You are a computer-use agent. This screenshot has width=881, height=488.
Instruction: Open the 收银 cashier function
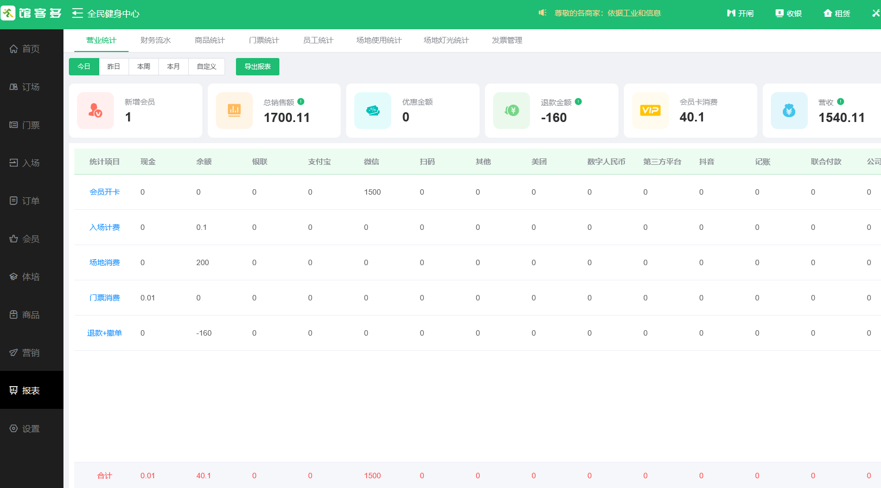tap(789, 13)
